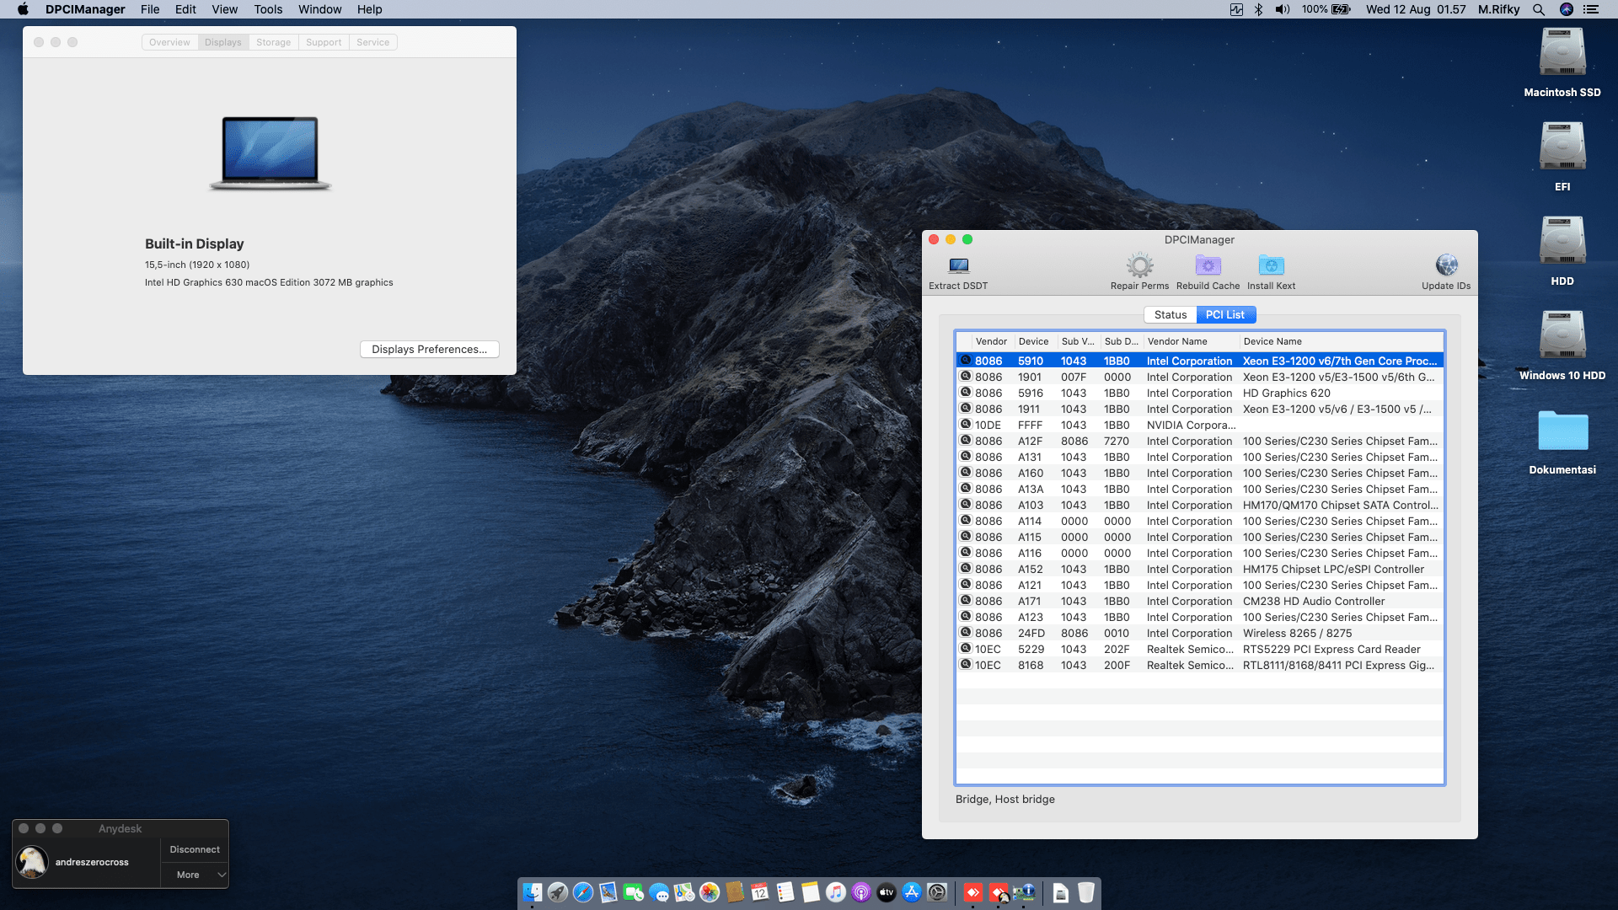
Task: Click the Rebuild Cache folder icon
Action: [x=1208, y=266]
